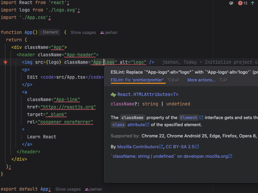
Task: Click the {logo} expression in the img src
Action: pyautogui.click(x=54, y=62)
